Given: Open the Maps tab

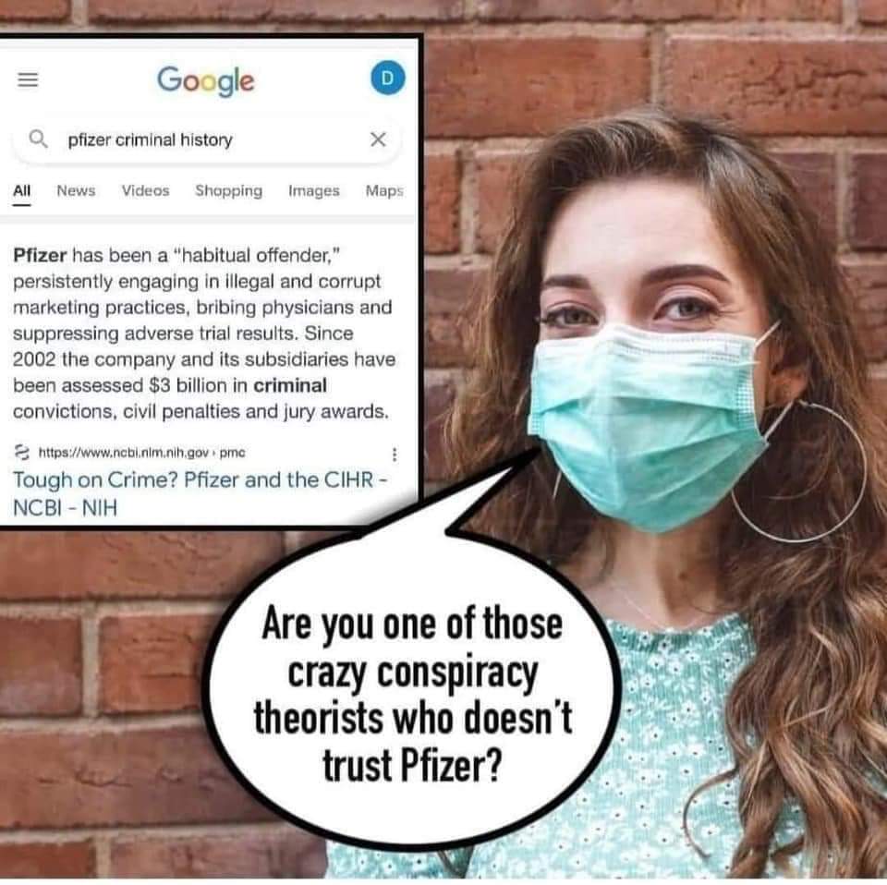Looking at the screenshot, I should [384, 191].
